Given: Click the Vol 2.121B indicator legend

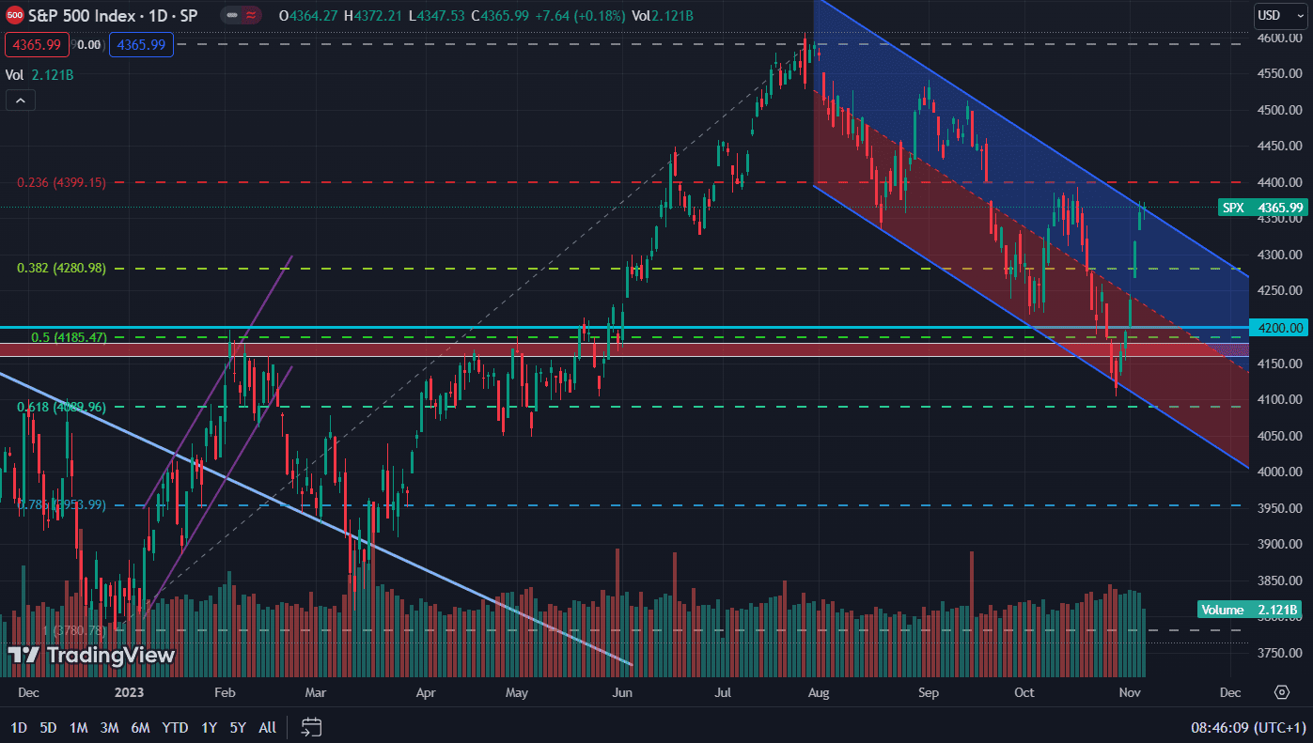Looking at the screenshot, I should click(39, 75).
